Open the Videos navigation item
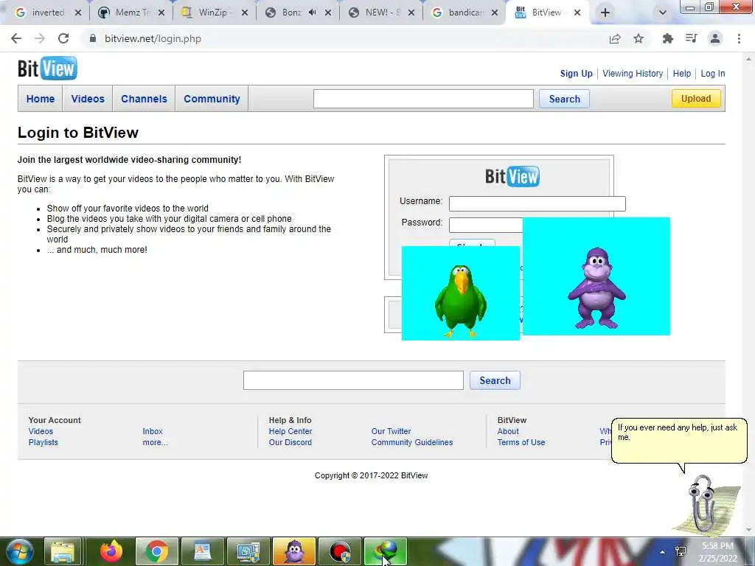 pos(88,99)
